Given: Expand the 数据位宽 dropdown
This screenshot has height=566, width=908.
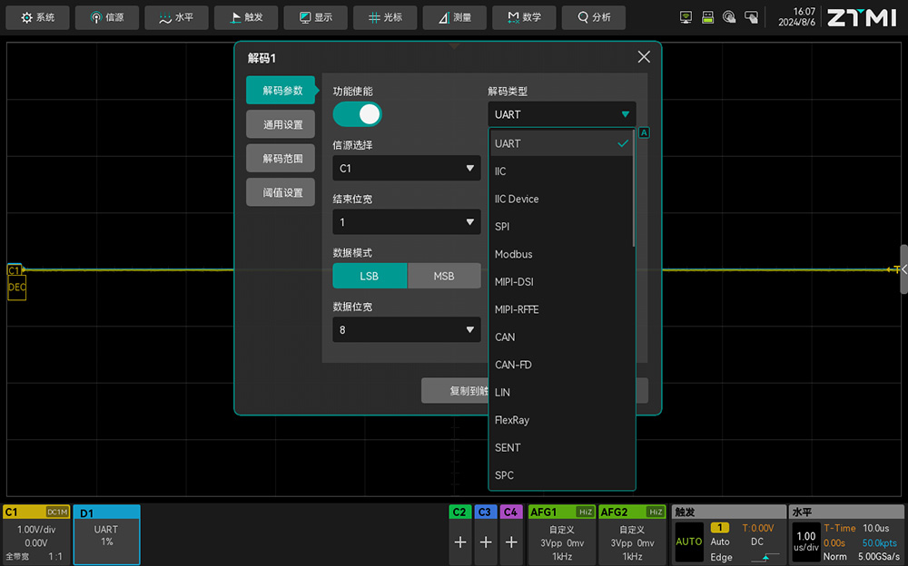Looking at the screenshot, I should tap(406, 330).
